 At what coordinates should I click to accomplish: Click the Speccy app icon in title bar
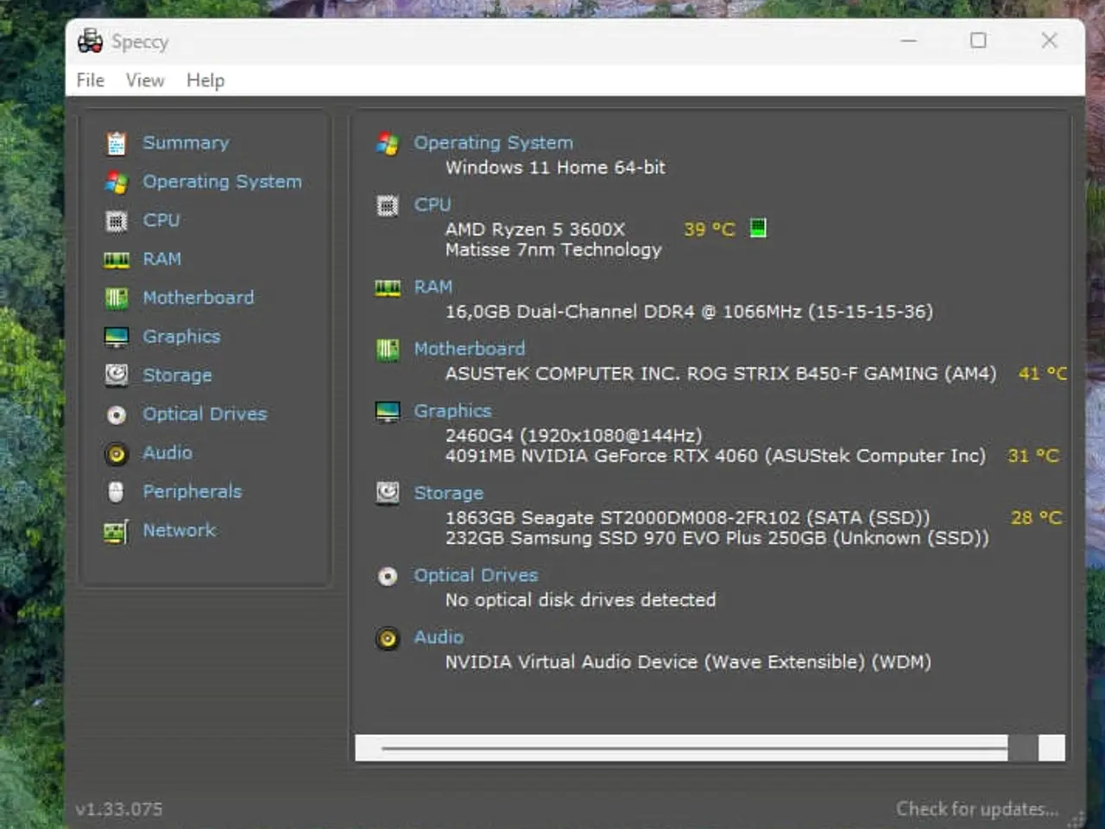pyautogui.click(x=90, y=41)
